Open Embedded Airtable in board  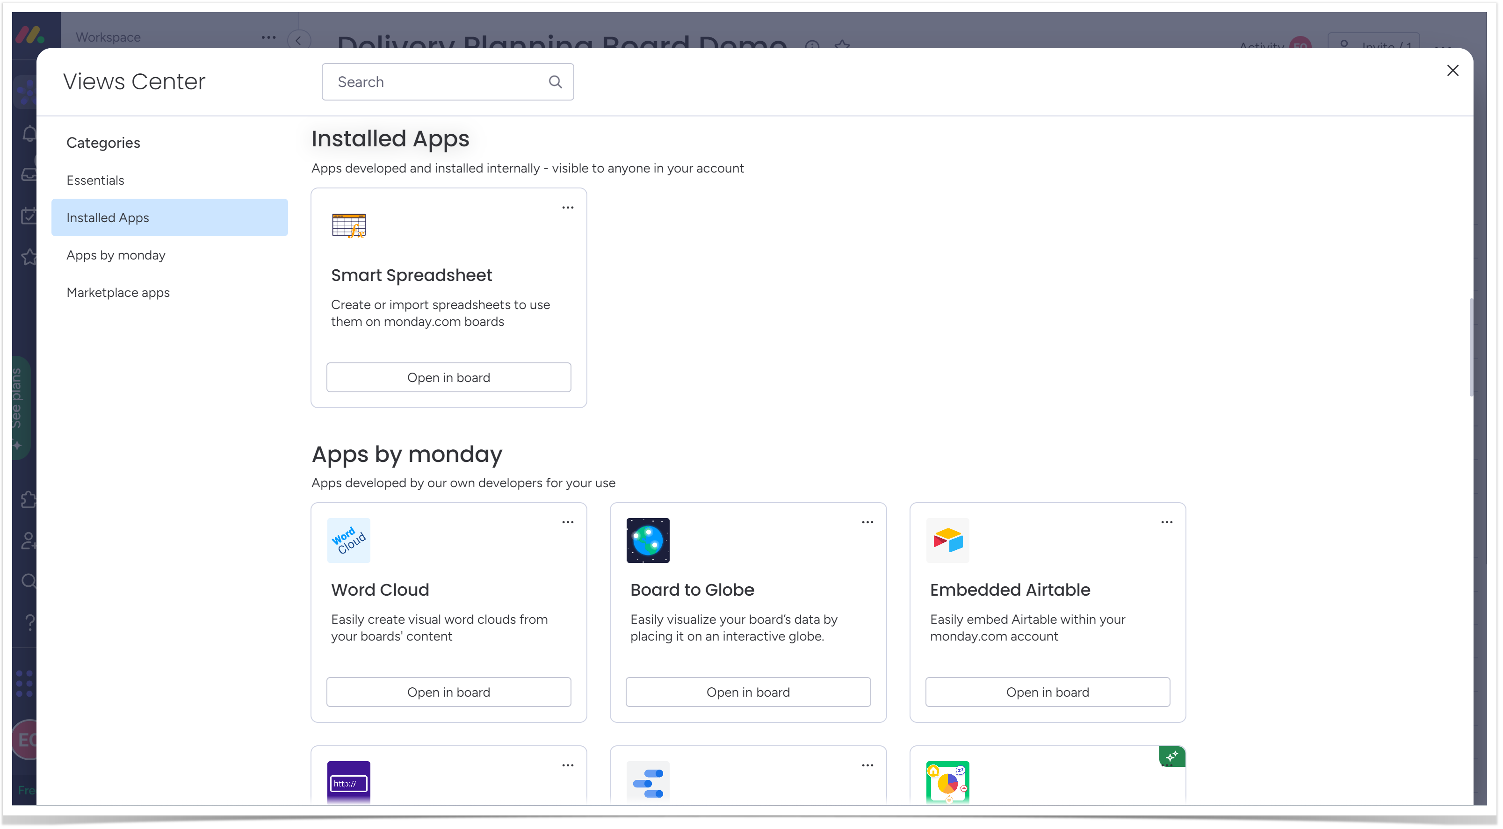click(1048, 692)
